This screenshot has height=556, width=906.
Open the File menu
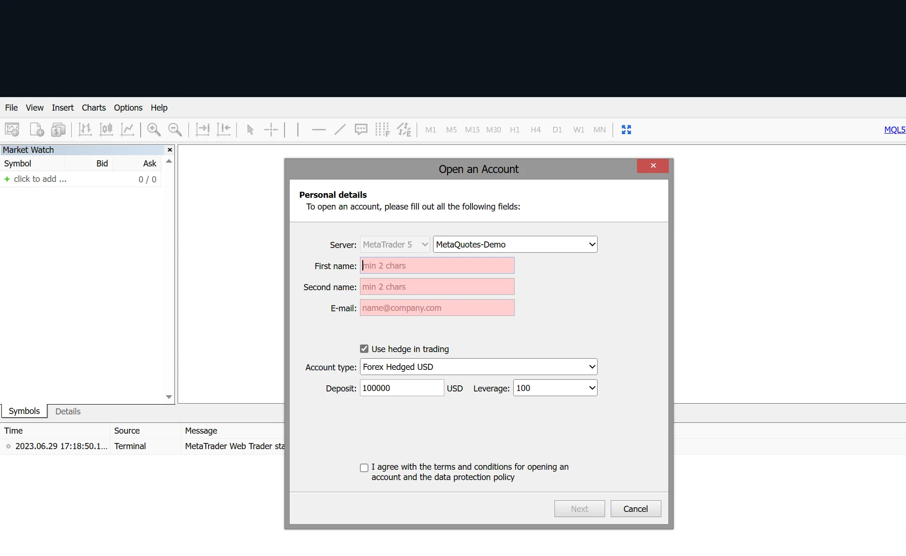click(x=11, y=107)
